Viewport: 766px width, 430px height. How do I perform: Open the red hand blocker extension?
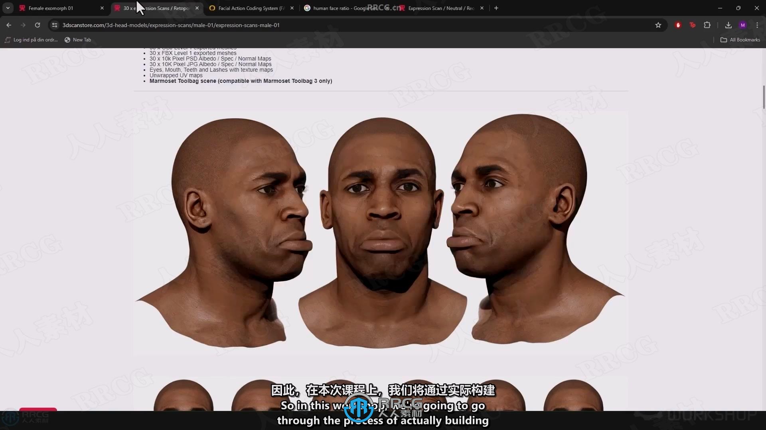pos(678,25)
